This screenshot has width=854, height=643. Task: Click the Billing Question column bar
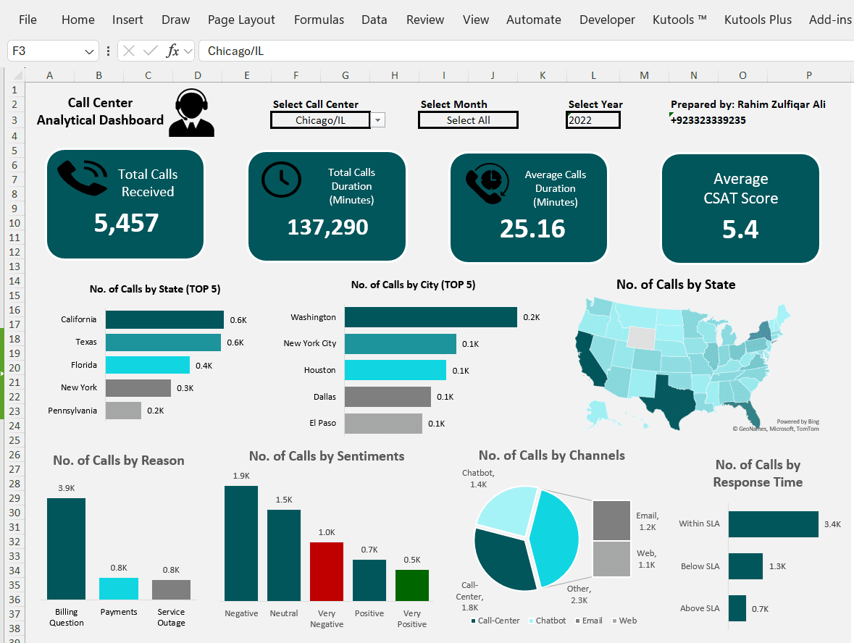pos(66,549)
